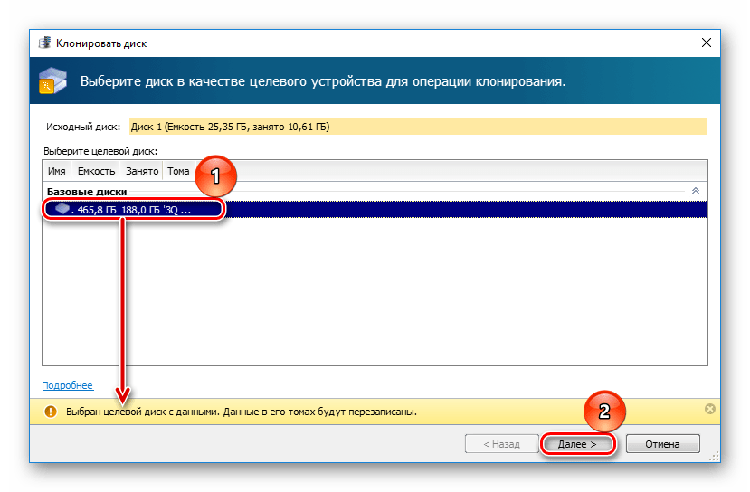Click the Базовые диски group header label
The image size is (750, 492).
click(x=87, y=192)
